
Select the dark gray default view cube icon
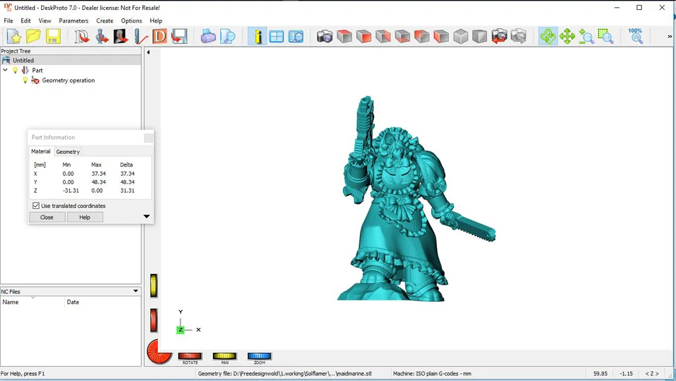coord(479,37)
